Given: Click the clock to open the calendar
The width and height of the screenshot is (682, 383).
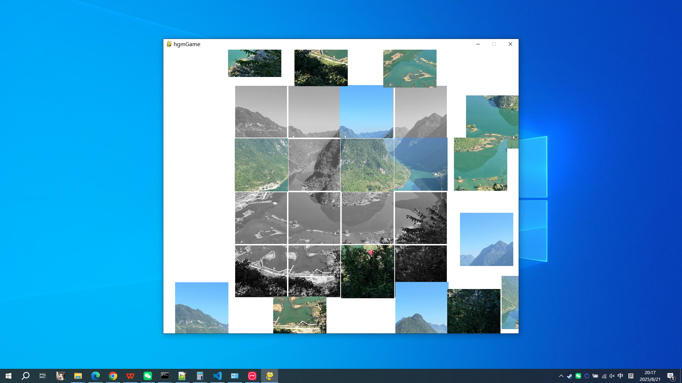Looking at the screenshot, I should pos(650,376).
